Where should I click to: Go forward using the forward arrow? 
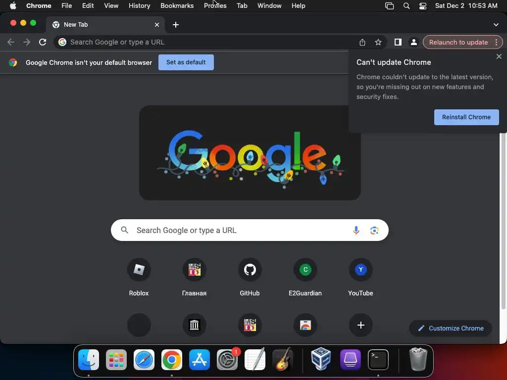pos(27,42)
